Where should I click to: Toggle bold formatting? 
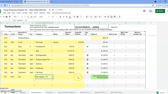tap(60, 17)
